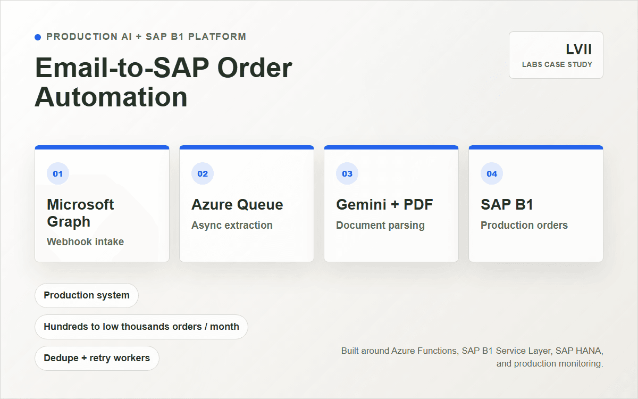The image size is (638, 399).
Task: Click the Email-to-SAP Order Automation title
Action: click(164, 82)
